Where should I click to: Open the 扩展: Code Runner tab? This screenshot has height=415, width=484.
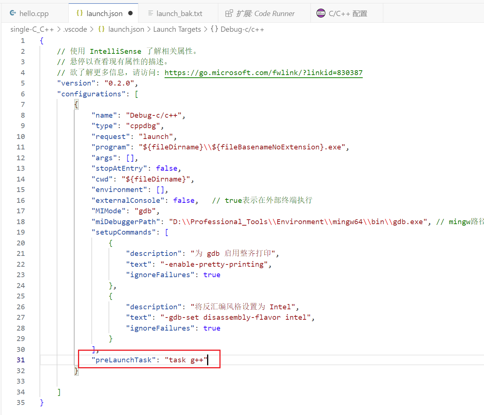pyautogui.click(x=265, y=13)
